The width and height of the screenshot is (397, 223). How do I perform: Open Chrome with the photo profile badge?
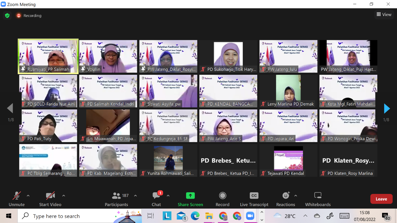223,216
